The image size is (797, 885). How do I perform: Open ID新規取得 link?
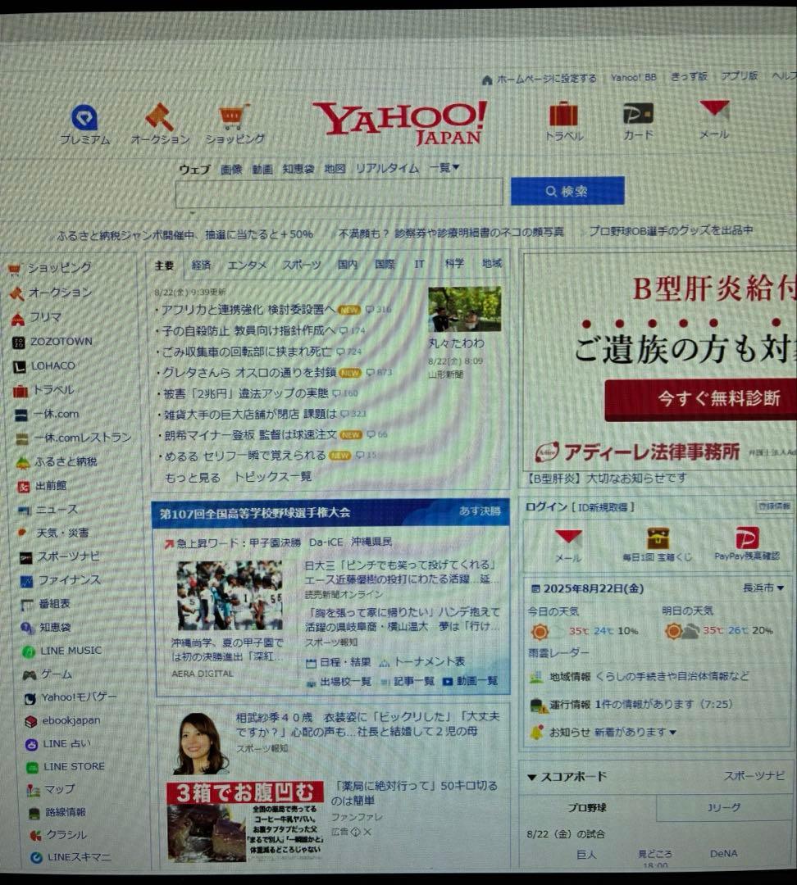click(603, 507)
